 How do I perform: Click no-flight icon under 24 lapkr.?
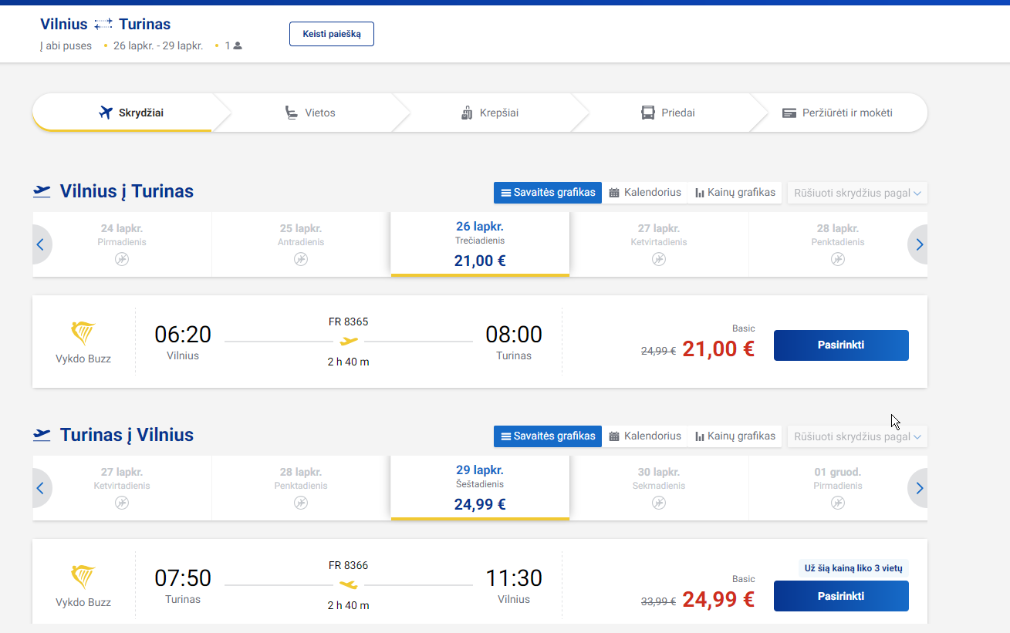click(x=122, y=259)
